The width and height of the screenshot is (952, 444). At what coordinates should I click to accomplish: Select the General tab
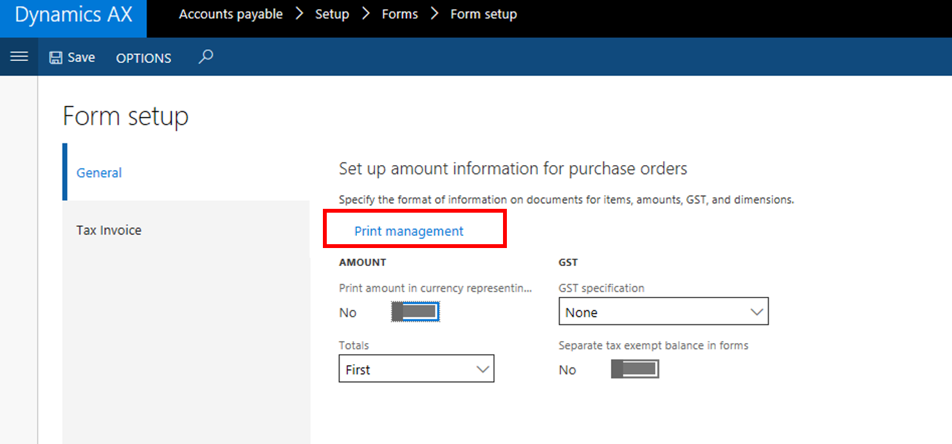coord(98,172)
